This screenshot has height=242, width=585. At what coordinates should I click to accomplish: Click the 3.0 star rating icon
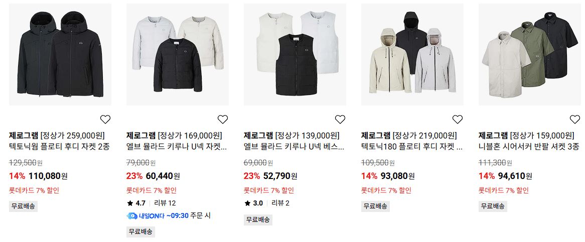pyautogui.click(x=247, y=203)
